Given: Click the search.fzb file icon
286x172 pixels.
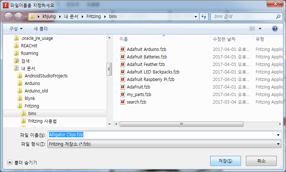Looking at the screenshot, I should tap(123, 102).
